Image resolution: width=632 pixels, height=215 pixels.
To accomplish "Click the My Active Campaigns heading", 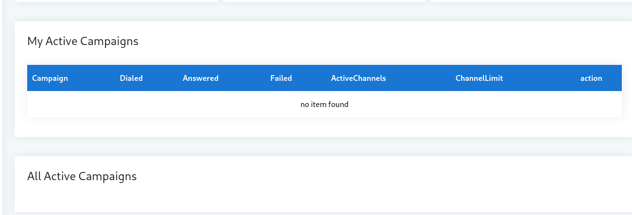I will coord(83,42).
